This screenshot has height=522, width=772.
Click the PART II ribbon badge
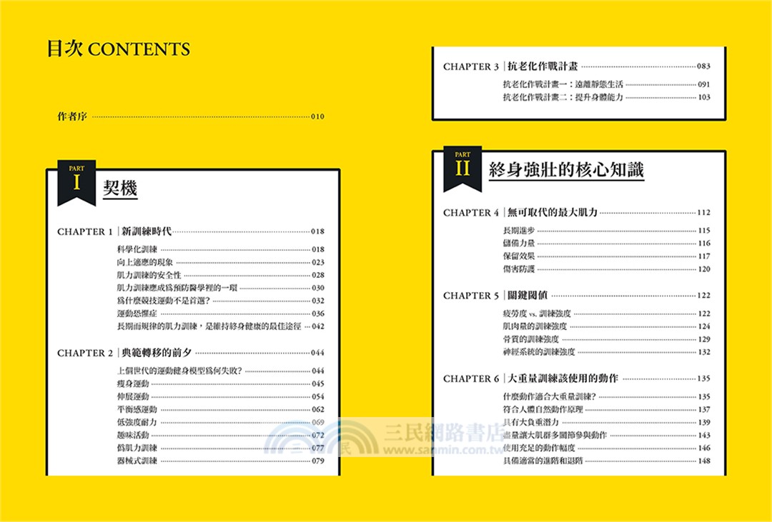pos(462,169)
